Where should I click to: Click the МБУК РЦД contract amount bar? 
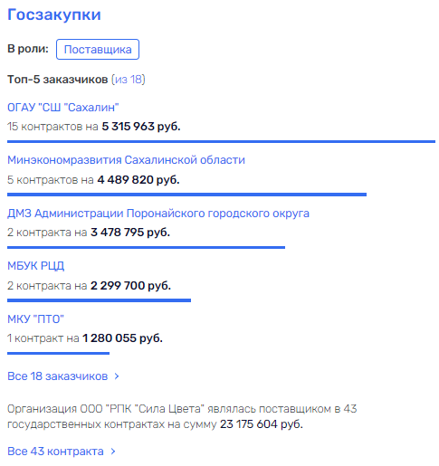pyautogui.click(x=99, y=300)
